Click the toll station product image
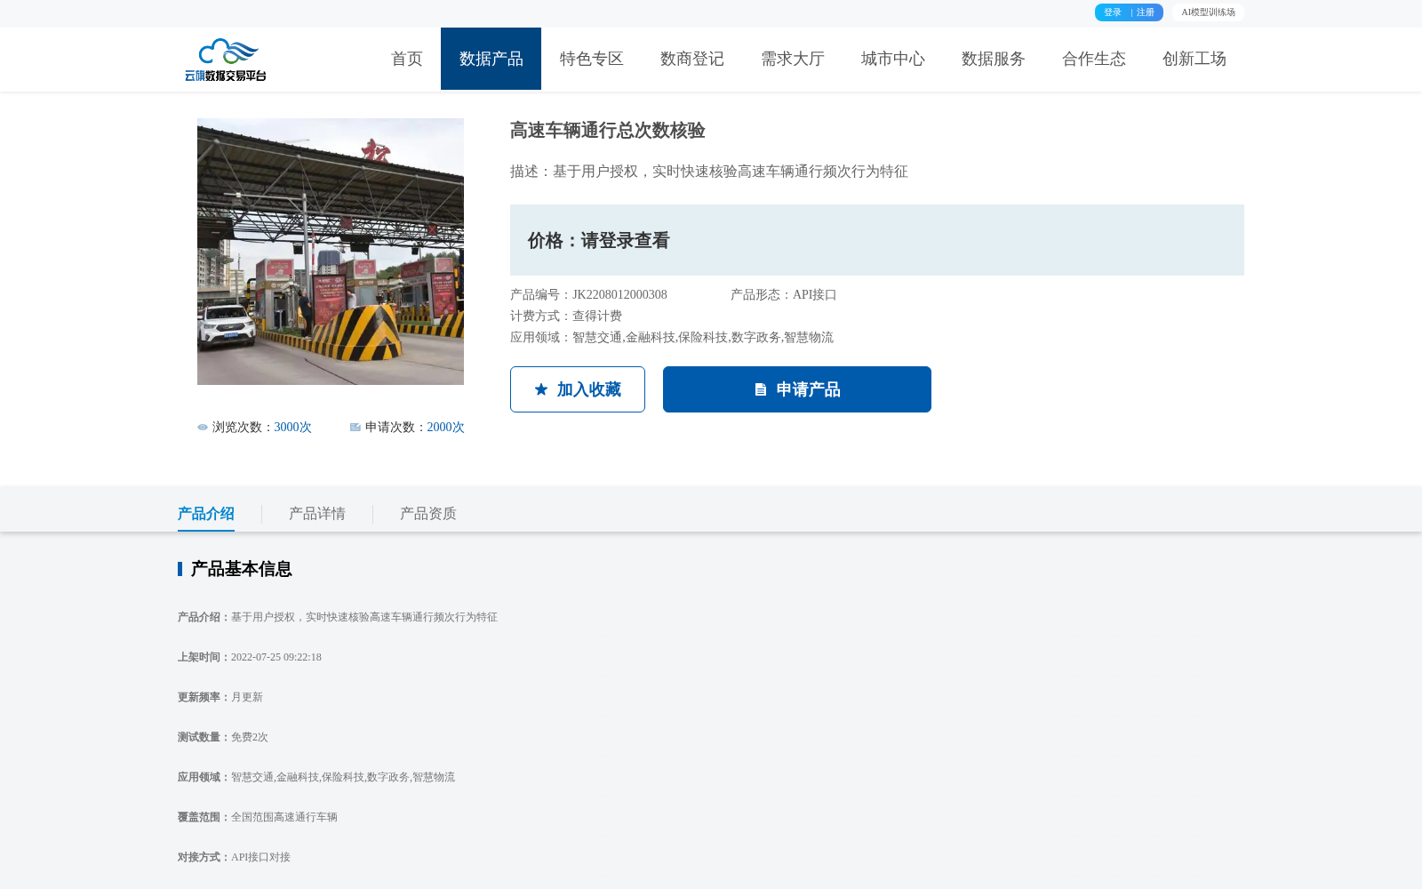Viewport: 1422px width, 889px height. click(331, 252)
